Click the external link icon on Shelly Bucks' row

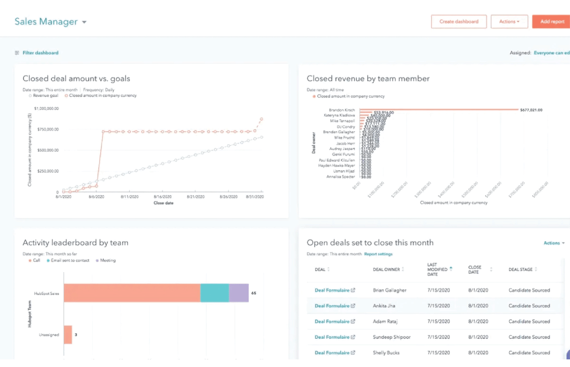pyautogui.click(x=353, y=352)
